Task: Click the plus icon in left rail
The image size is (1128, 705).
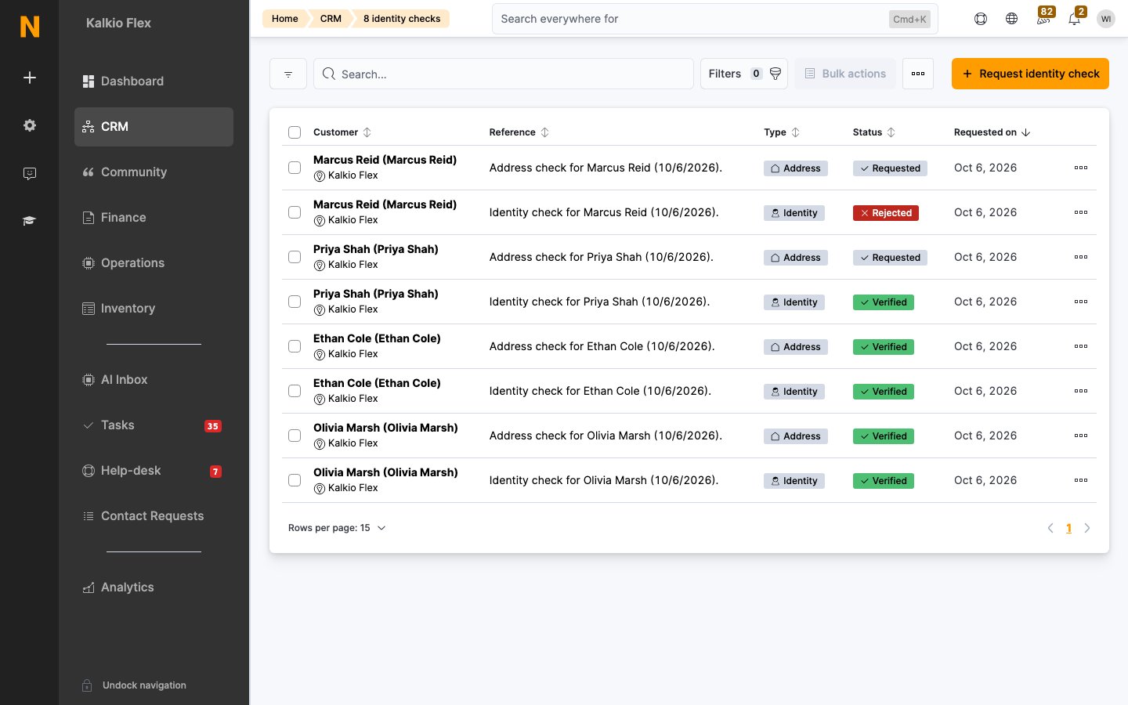Action: click(30, 78)
